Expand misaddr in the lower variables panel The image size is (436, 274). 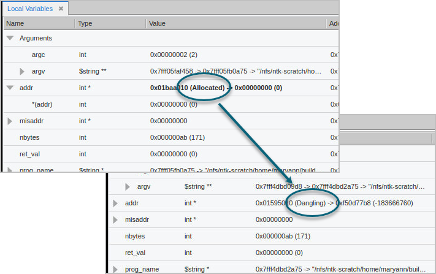coord(115,219)
